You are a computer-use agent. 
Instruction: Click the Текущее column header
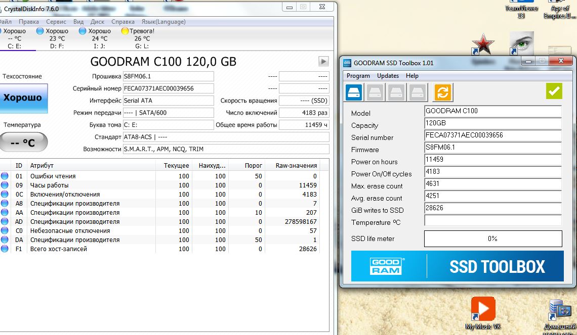click(174, 166)
